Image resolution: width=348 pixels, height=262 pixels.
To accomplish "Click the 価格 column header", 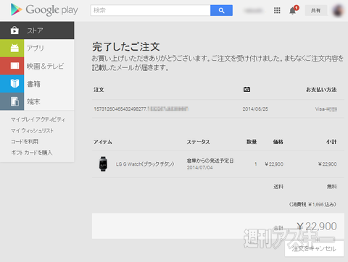I will (278, 142).
